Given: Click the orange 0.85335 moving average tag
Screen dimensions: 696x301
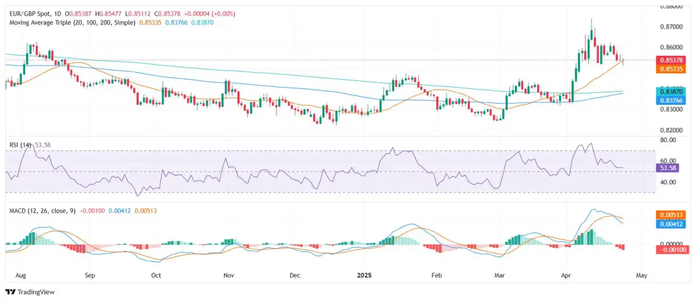Looking at the screenshot, I should coord(672,69).
